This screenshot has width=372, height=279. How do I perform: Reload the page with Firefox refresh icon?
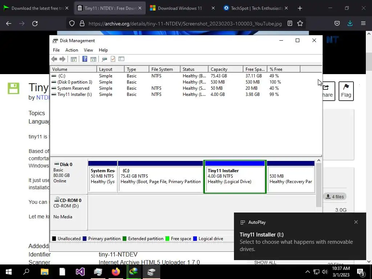(x=35, y=24)
